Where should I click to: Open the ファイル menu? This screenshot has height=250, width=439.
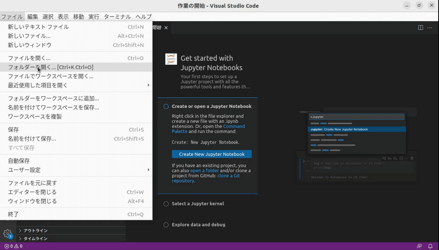click(12, 17)
